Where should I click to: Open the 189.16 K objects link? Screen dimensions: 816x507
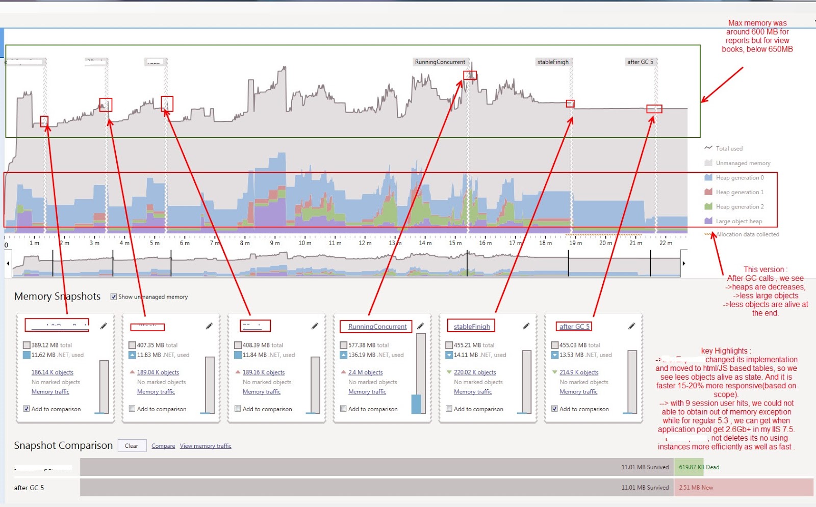(x=264, y=372)
